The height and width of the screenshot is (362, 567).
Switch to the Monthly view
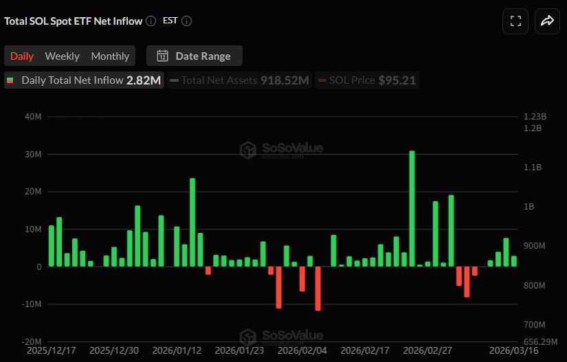(x=110, y=56)
